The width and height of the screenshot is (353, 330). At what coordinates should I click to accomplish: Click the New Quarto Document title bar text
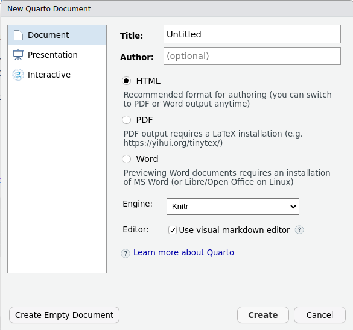pyautogui.click(x=49, y=9)
